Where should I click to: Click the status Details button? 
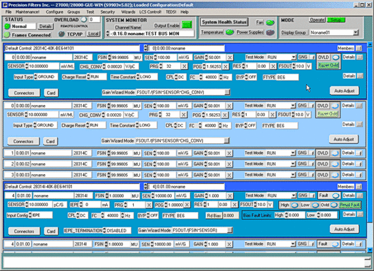point(46,26)
